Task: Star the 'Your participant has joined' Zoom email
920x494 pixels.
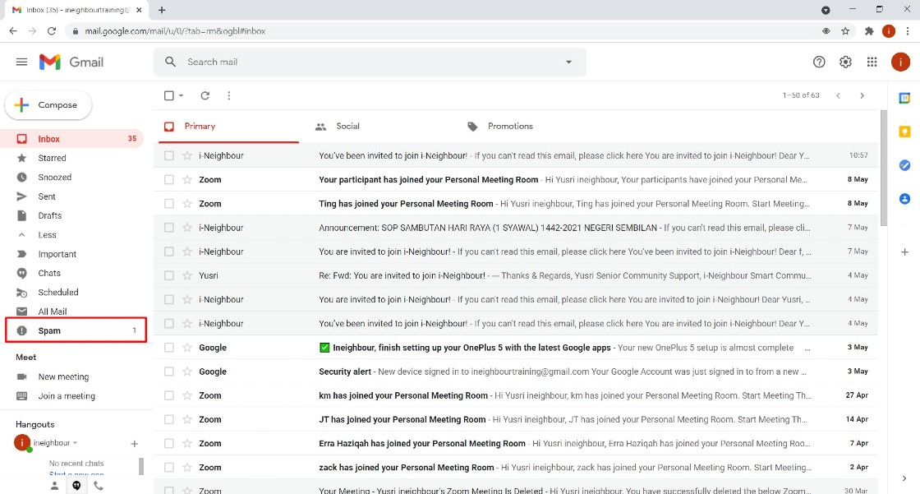Action: pyautogui.click(x=187, y=180)
